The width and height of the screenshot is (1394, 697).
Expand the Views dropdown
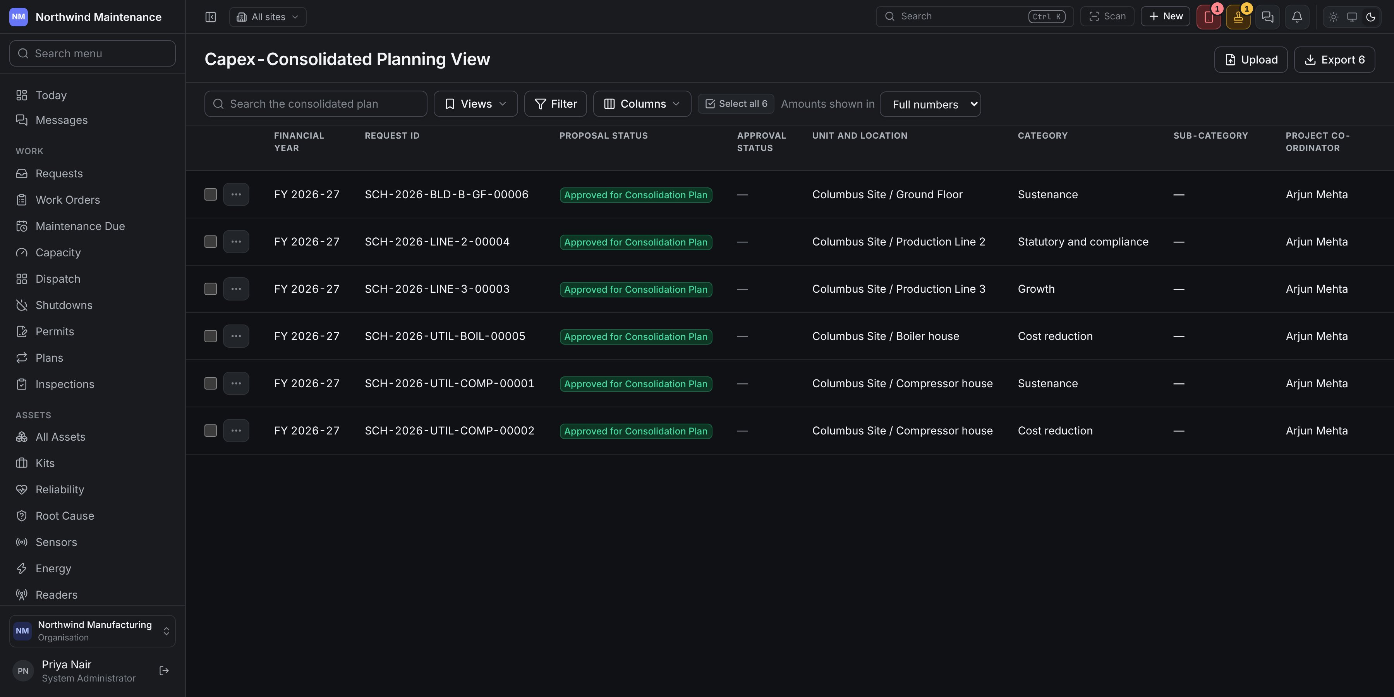pos(476,104)
